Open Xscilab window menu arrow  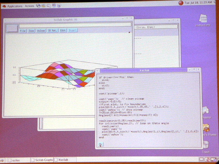point(97,71)
